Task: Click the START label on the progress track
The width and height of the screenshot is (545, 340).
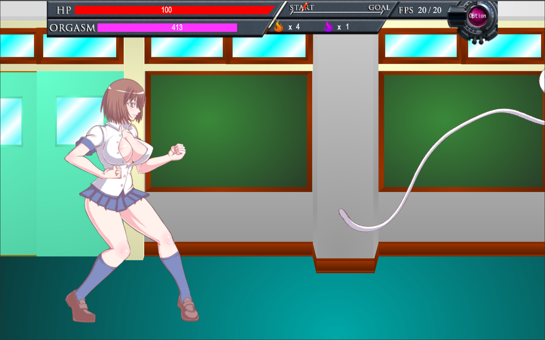Action: [x=301, y=8]
